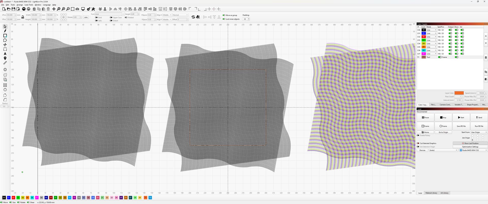Image resolution: width=488 pixels, height=204 pixels.
Task: Click the Optimization Settings button
Action: click(470, 147)
